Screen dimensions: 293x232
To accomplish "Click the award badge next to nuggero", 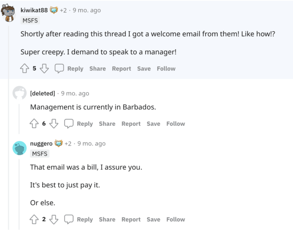I will click(59, 143).
